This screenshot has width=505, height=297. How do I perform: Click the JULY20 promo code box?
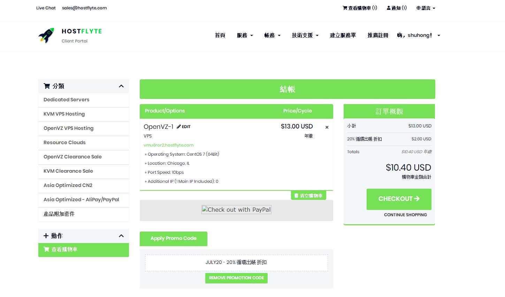(236, 263)
